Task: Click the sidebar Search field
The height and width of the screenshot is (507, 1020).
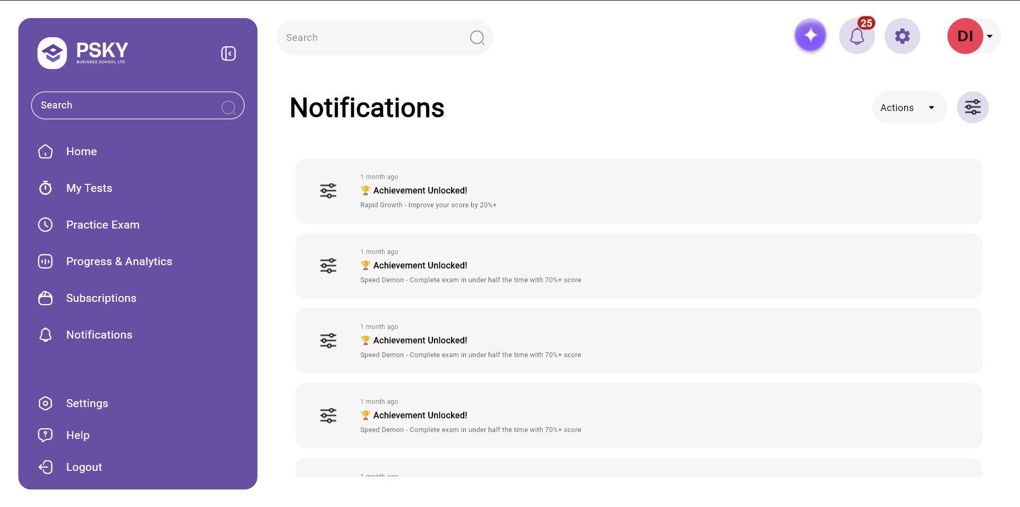Action: pos(127,105)
